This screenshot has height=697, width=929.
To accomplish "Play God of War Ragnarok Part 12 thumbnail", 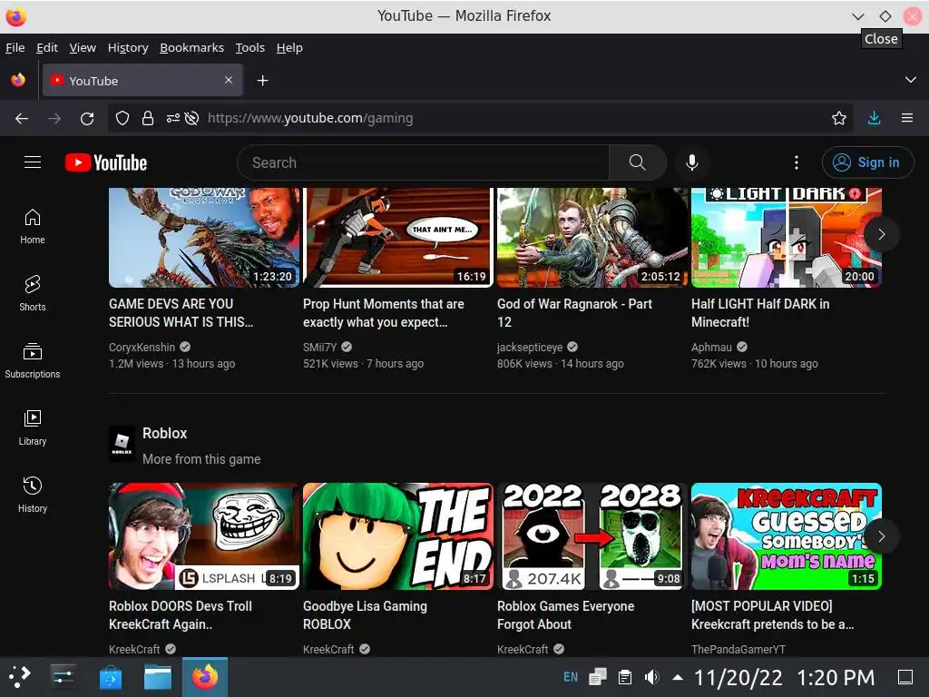I will pos(592,237).
